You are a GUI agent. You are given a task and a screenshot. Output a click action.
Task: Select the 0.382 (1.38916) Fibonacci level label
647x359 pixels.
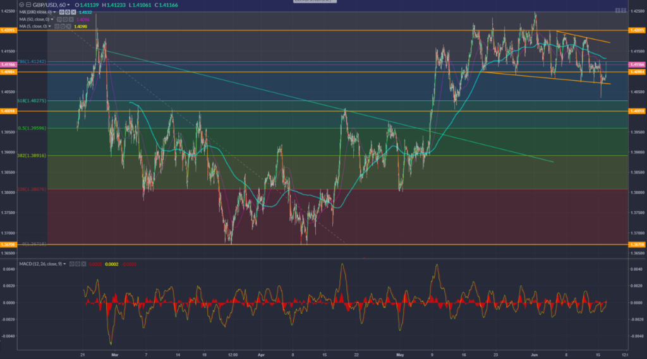click(x=32, y=155)
